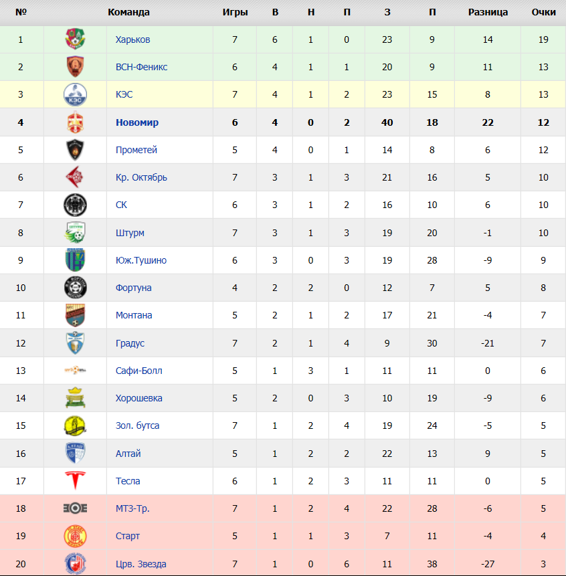Click the Старт orange circular logo
Image resolution: width=566 pixels, height=576 pixels.
coord(76,536)
